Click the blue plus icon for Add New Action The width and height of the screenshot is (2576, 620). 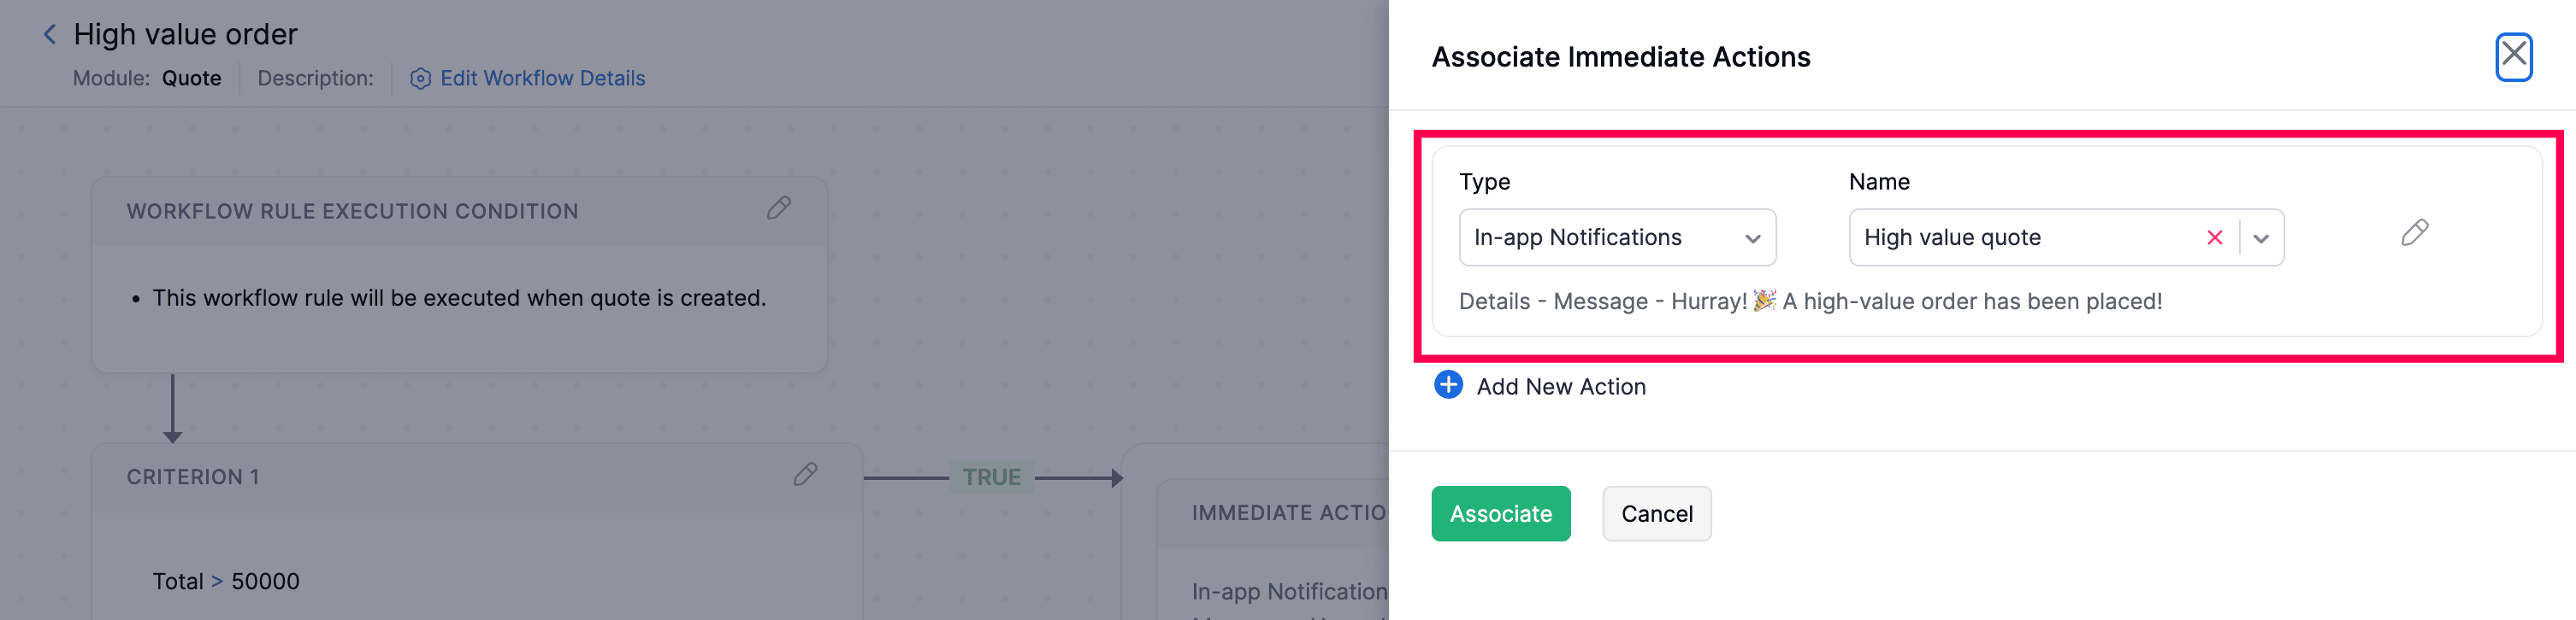(x=1448, y=384)
